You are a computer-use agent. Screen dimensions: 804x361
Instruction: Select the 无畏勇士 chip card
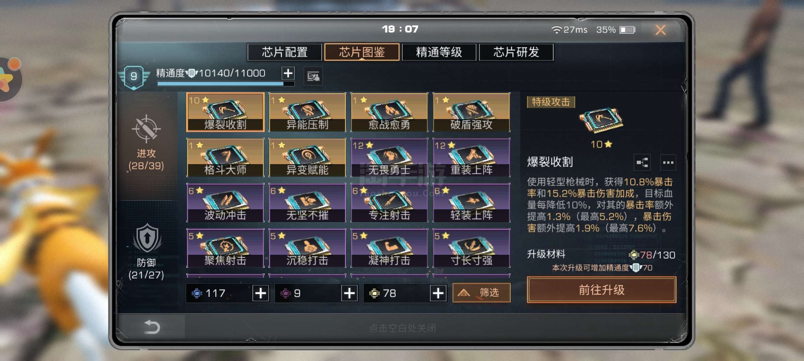pos(389,157)
